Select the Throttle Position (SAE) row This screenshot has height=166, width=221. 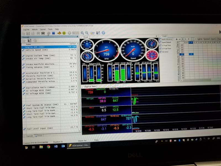(x=50, y=76)
